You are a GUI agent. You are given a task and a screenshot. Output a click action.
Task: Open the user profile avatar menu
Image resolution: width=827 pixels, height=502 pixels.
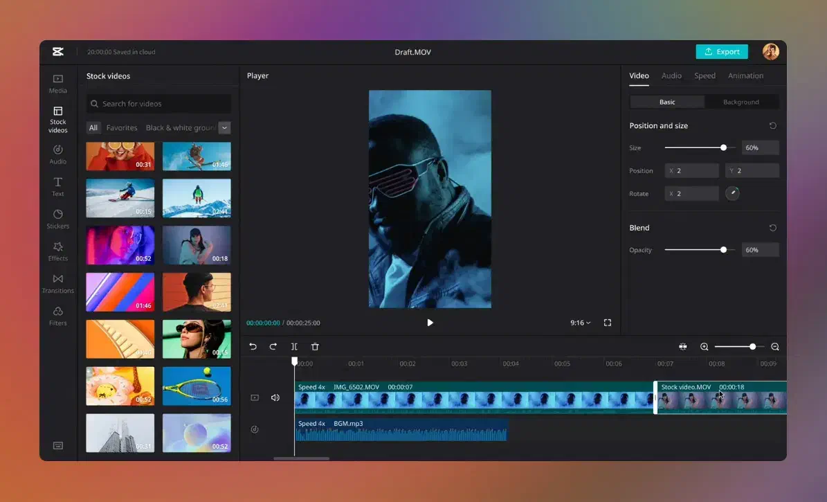770,52
